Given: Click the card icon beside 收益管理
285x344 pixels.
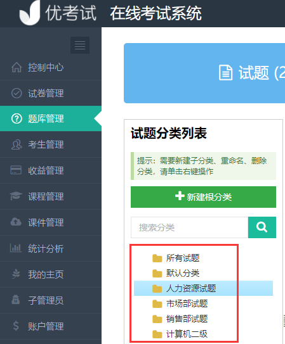Looking at the screenshot, I should point(16,170).
